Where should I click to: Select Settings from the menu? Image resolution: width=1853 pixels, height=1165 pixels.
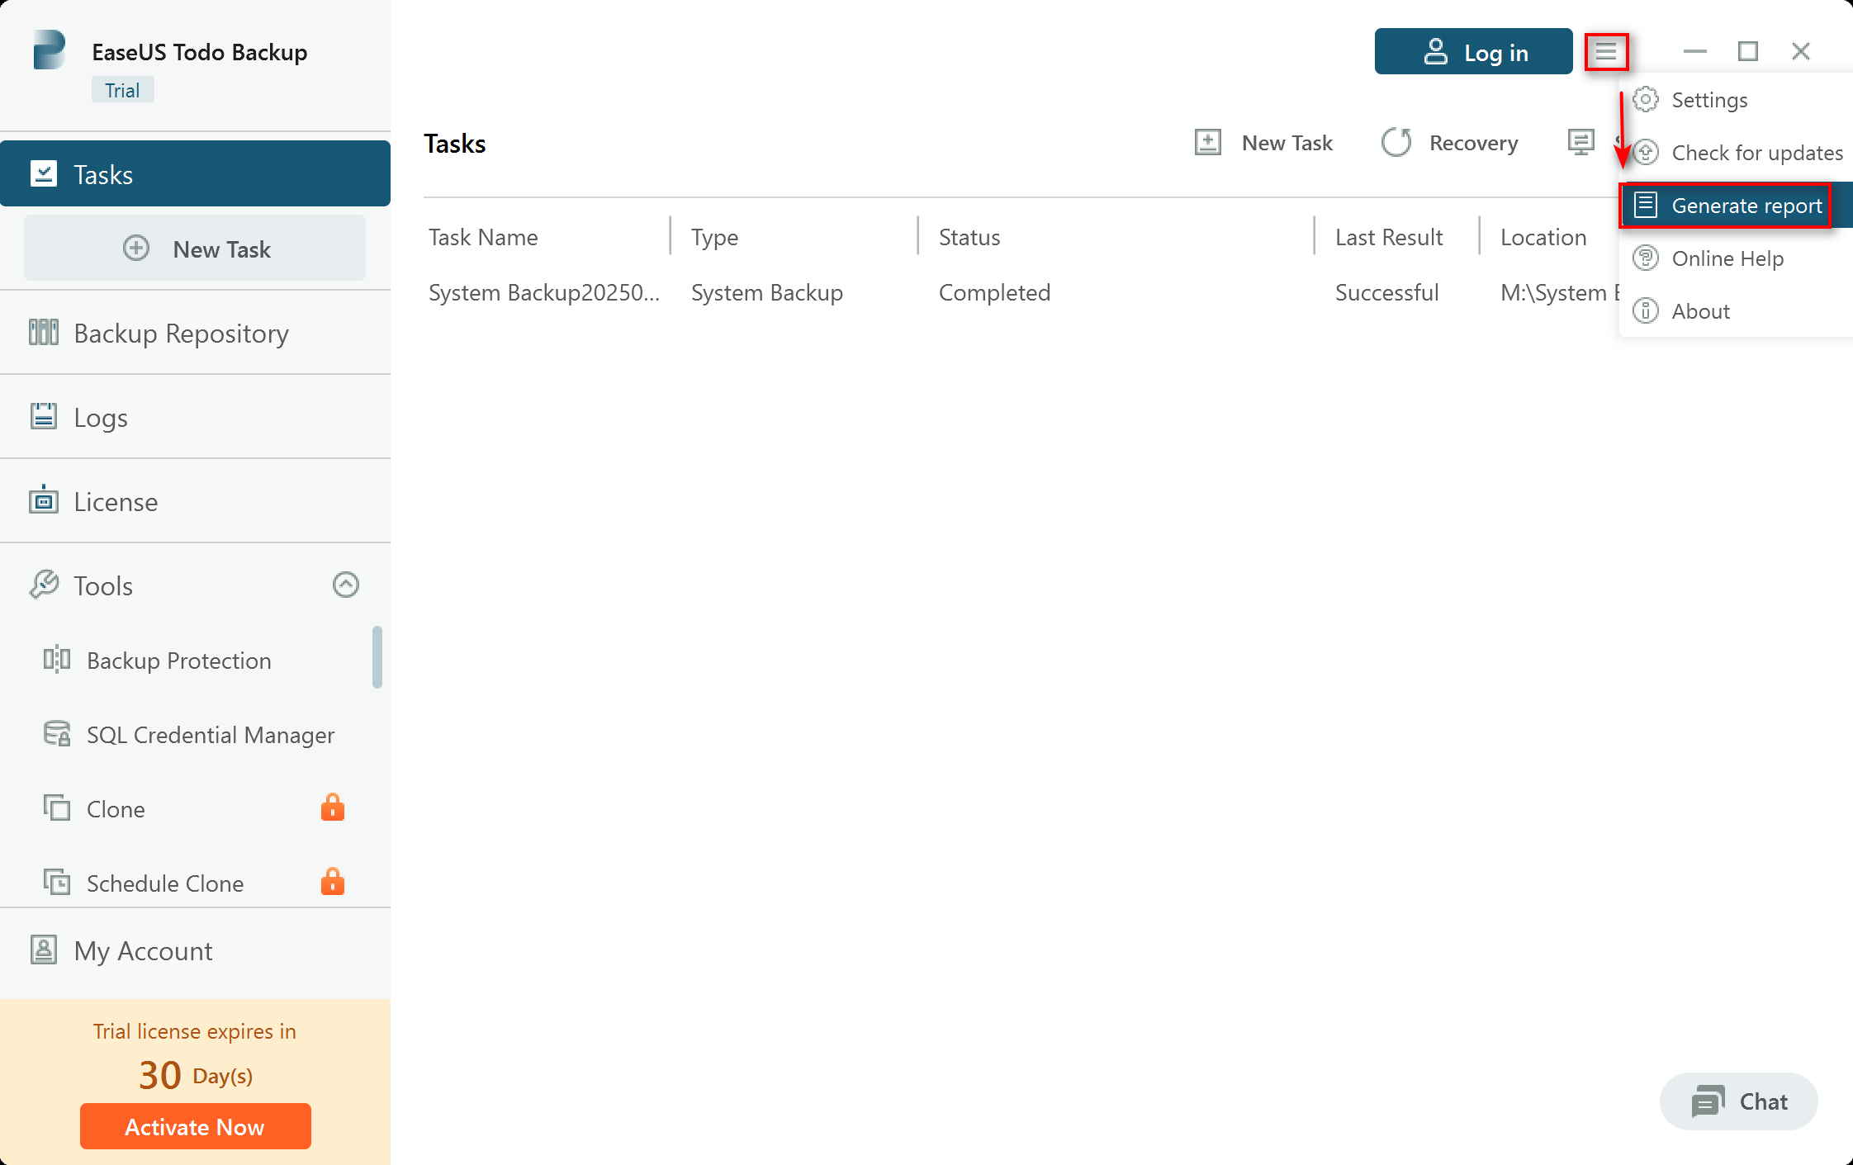tap(1737, 100)
